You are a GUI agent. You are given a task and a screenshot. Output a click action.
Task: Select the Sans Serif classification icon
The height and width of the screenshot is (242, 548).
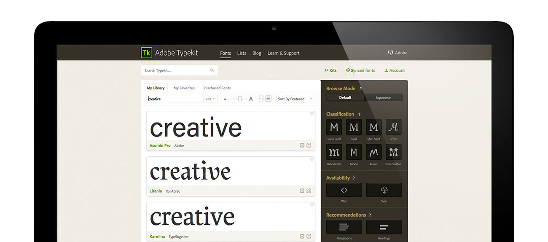334,127
